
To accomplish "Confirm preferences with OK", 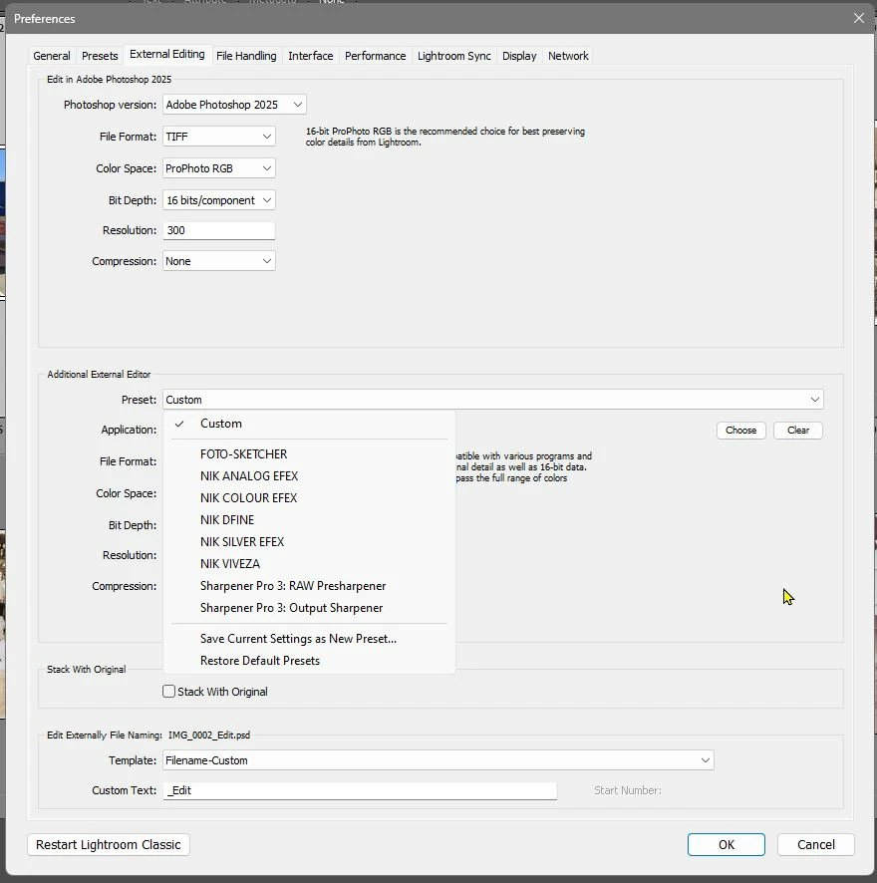I will [727, 845].
